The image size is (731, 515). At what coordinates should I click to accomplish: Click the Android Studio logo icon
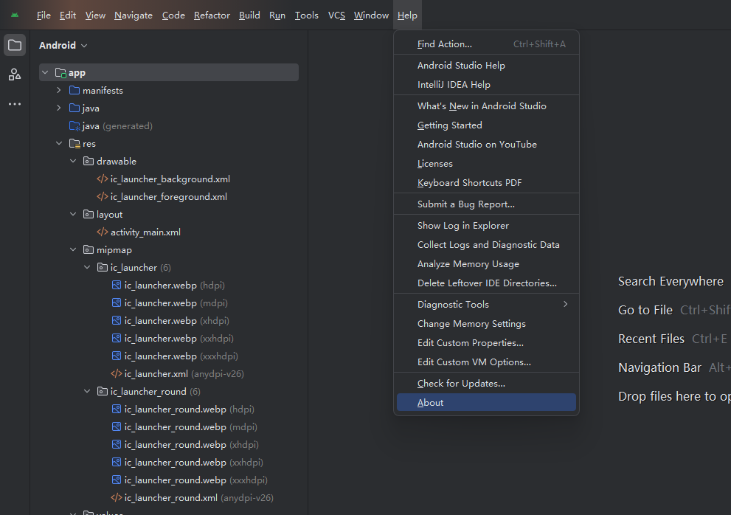[15, 15]
